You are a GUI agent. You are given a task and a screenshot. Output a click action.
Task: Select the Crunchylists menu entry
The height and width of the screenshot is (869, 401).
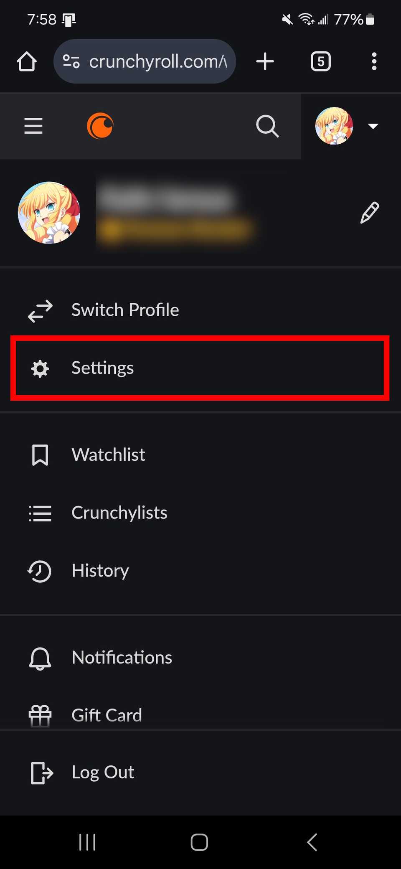(119, 513)
